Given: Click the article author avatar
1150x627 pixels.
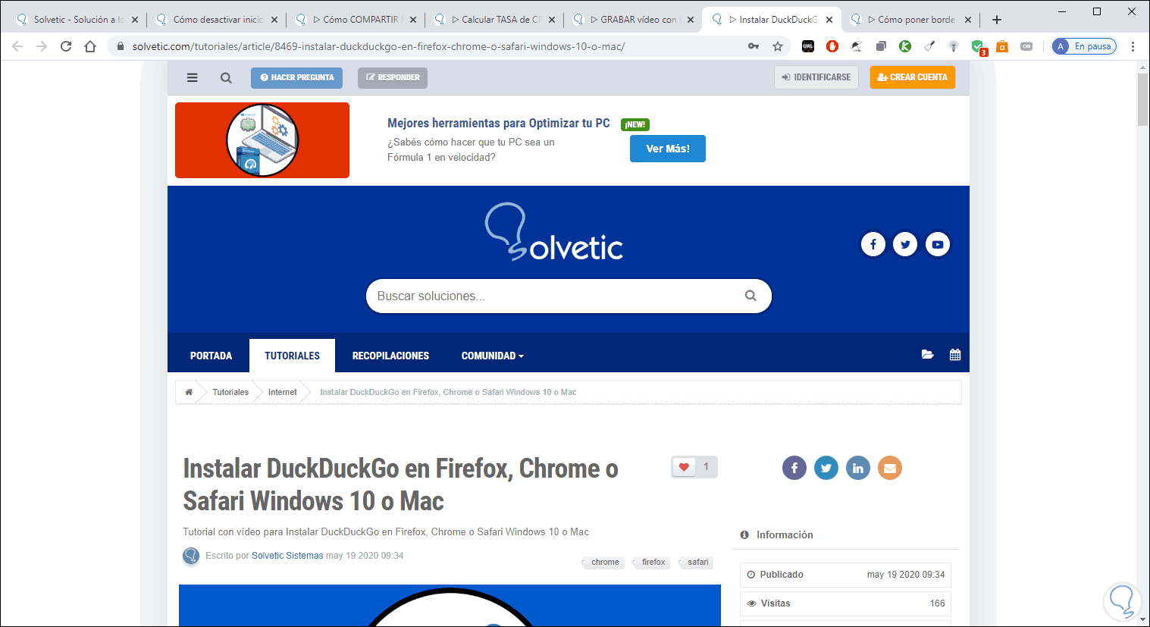Looking at the screenshot, I should [191, 556].
